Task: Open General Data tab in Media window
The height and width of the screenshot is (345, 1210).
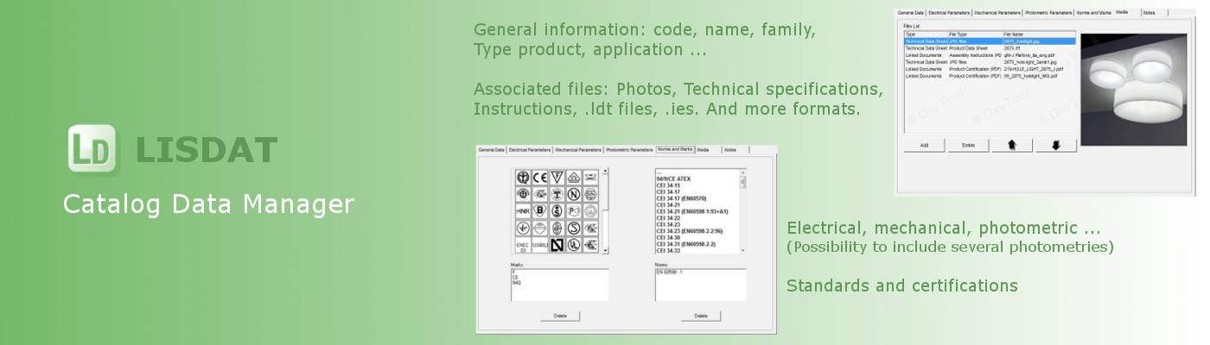Action: [911, 13]
